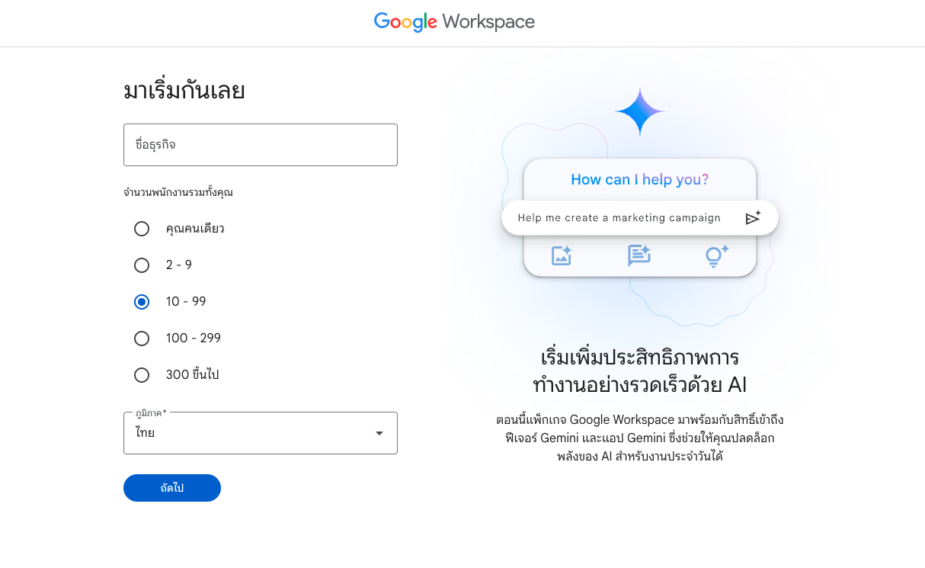Screen dimensions: 925x568
Task: Click the dropdown arrow beside ไทย
Action: pyautogui.click(x=379, y=434)
